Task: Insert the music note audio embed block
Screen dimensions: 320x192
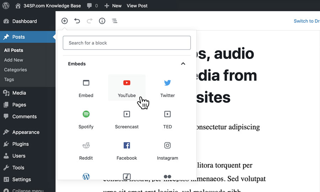Action: tap(127, 176)
